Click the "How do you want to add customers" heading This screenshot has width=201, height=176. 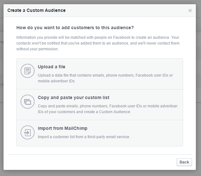75,28
